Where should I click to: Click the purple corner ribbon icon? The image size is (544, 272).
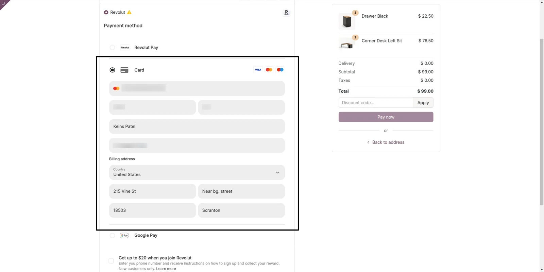(x=4, y=4)
